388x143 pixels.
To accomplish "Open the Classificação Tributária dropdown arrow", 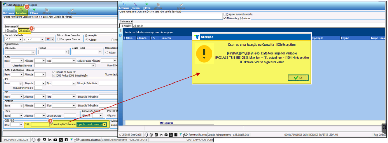I will coord(105,125).
